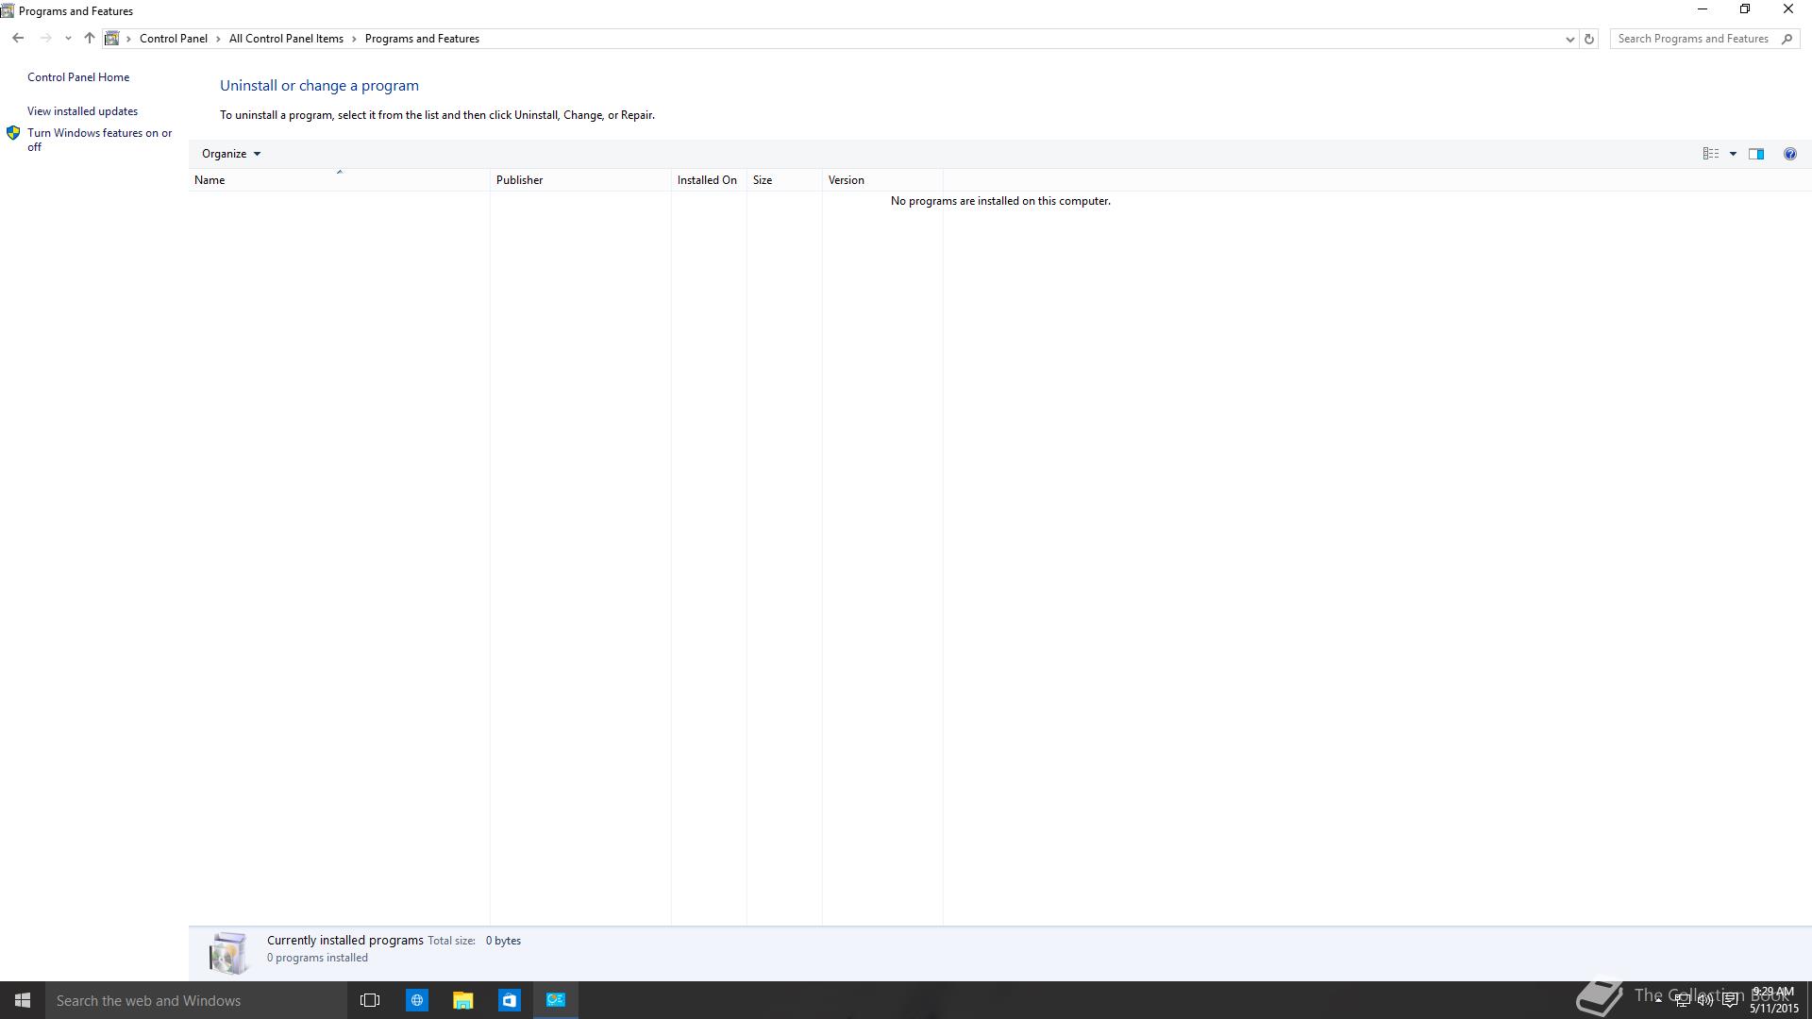
Task: Select Programs and Features breadcrumb
Action: coord(422,39)
